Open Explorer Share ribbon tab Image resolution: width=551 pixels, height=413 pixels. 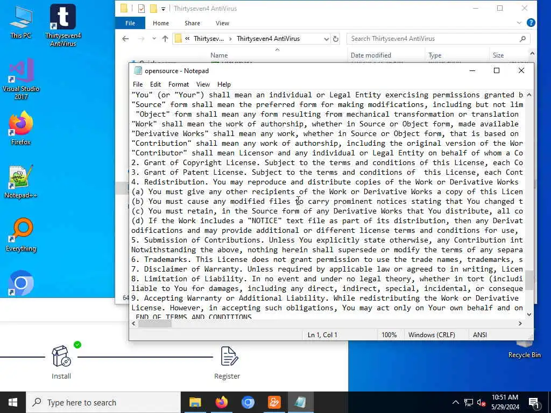click(192, 23)
